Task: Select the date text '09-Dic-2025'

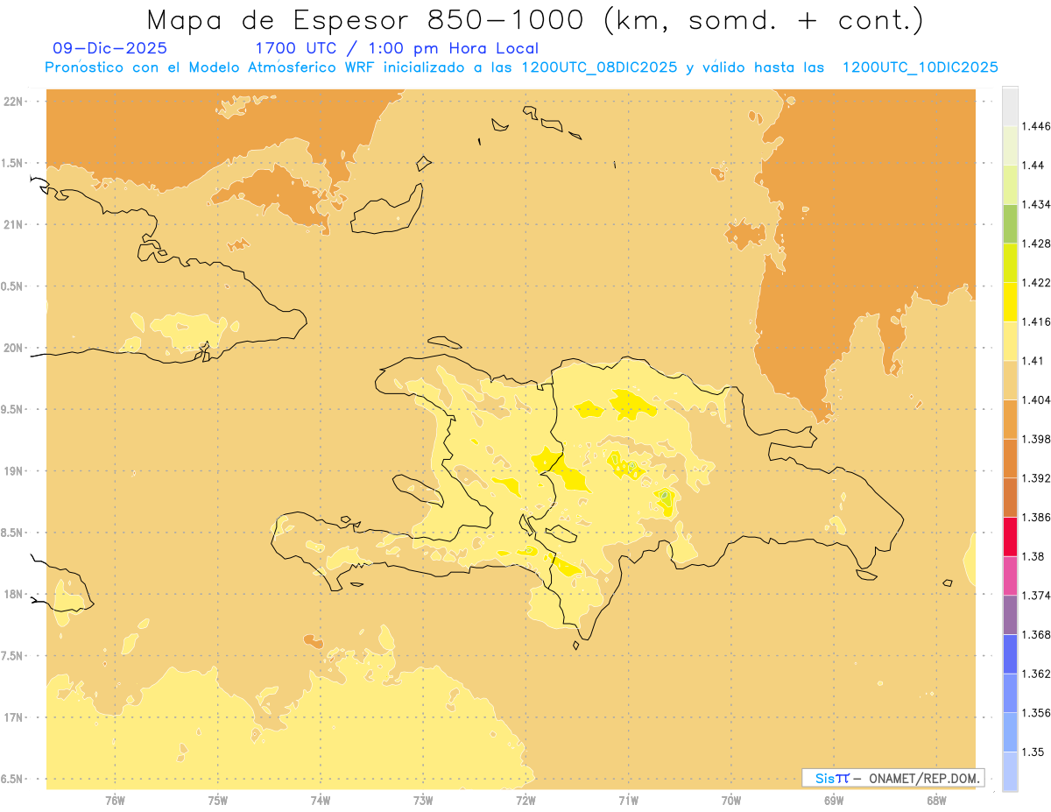Action: 110,48
